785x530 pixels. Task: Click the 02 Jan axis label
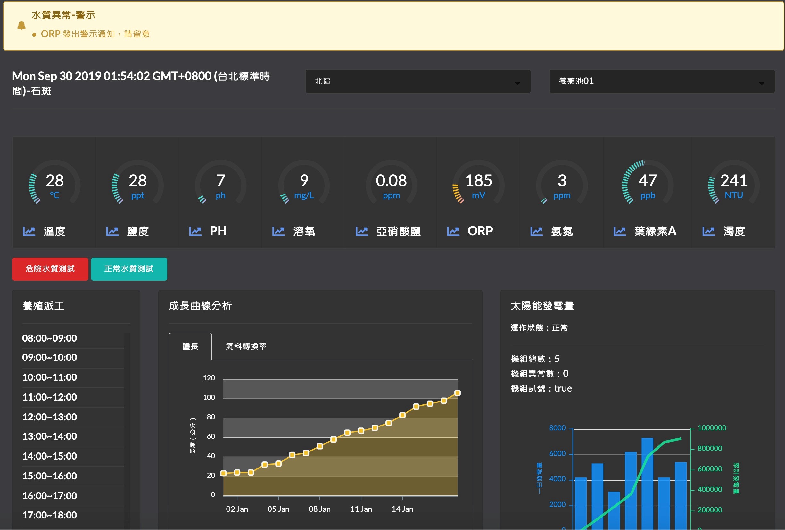coord(237,509)
